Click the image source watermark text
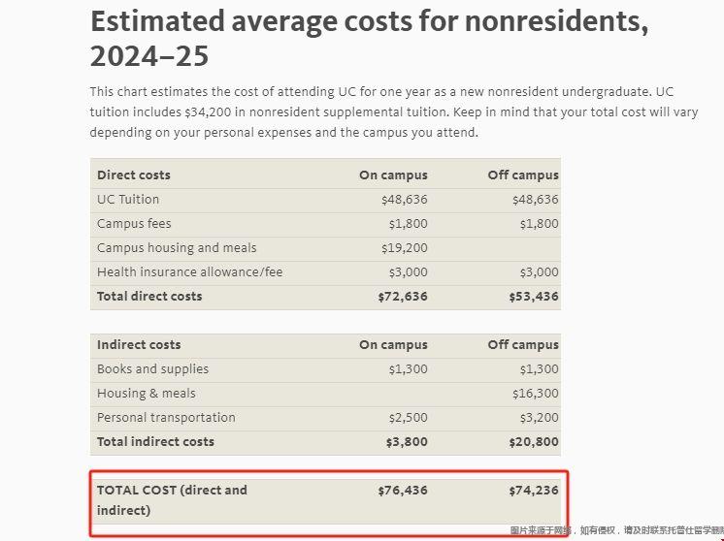Viewport: 724px width, 541px height. pos(616,531)
